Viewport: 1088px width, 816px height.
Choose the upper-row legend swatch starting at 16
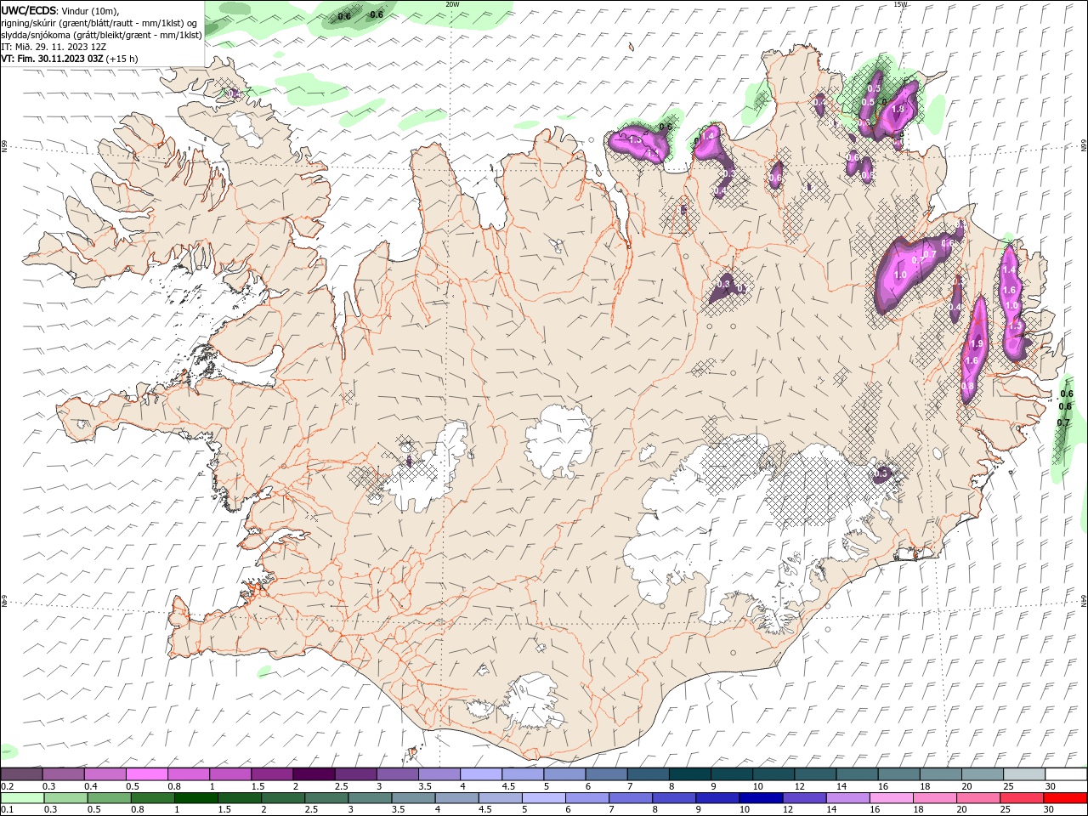898,774
